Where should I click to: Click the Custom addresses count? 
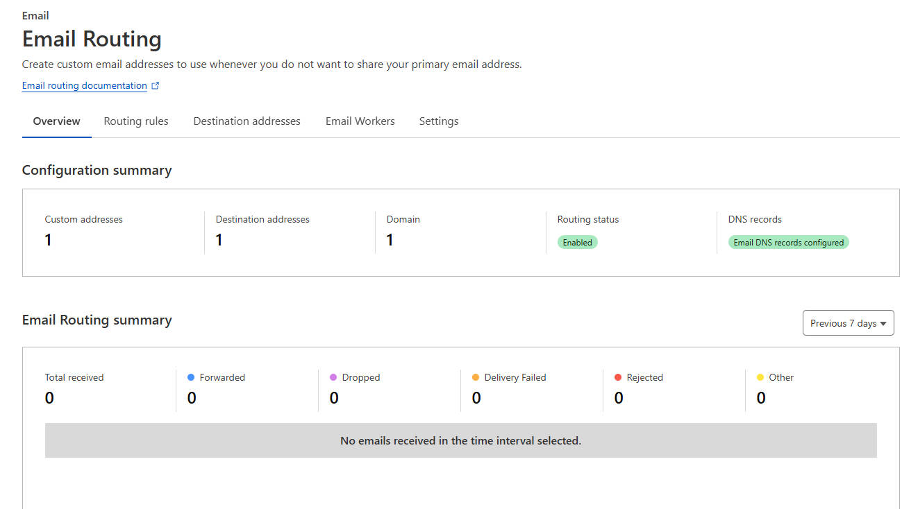coord(48,240)
